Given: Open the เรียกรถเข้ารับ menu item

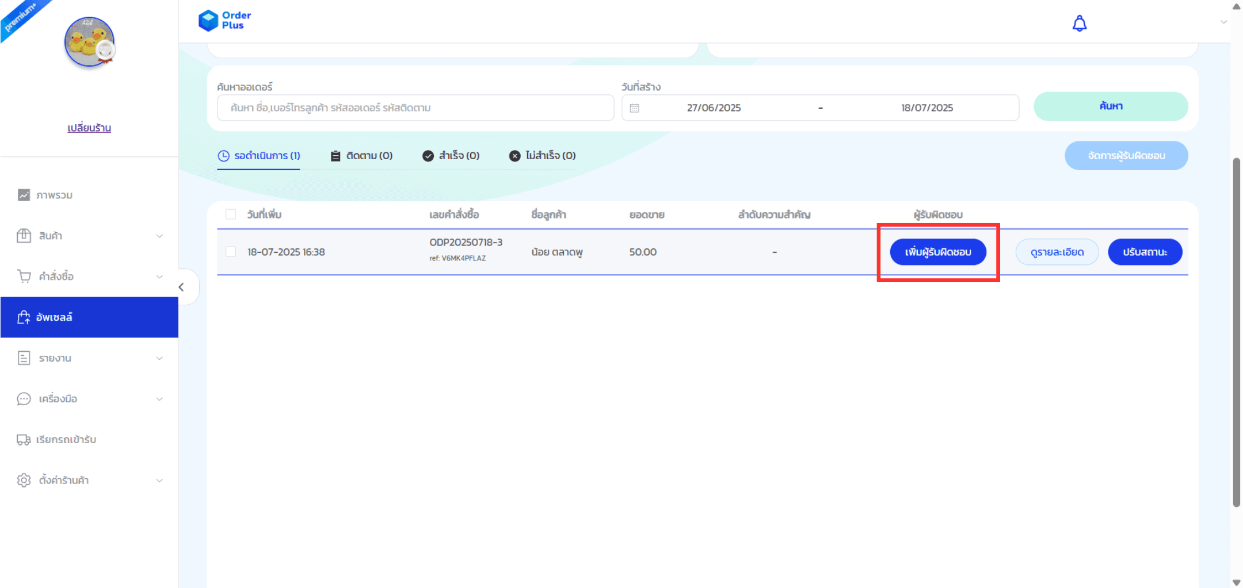Looking at the screenshot, I should tap(89, 440).
